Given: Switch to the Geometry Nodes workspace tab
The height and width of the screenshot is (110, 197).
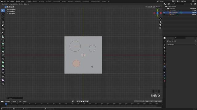Looking at the screenshot, I should [95, 2].
